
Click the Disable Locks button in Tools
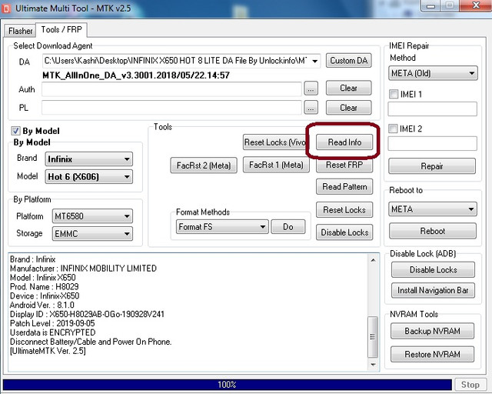point(344,232)
